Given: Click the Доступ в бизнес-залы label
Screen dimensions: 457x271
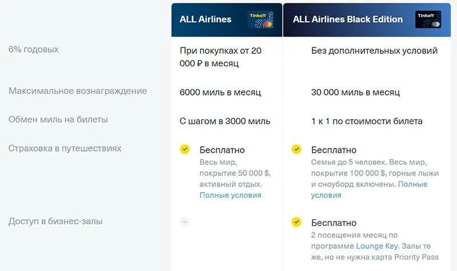Looking at the screenshot, I should tap(55, 221).
